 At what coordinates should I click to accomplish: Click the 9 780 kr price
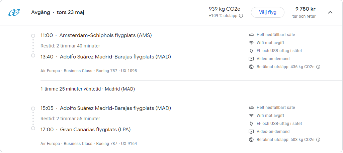(305, 9)
